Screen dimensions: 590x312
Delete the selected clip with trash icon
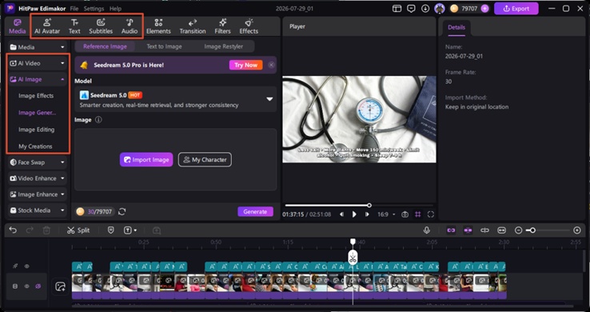pyautogui.click(x=46, y=230)
